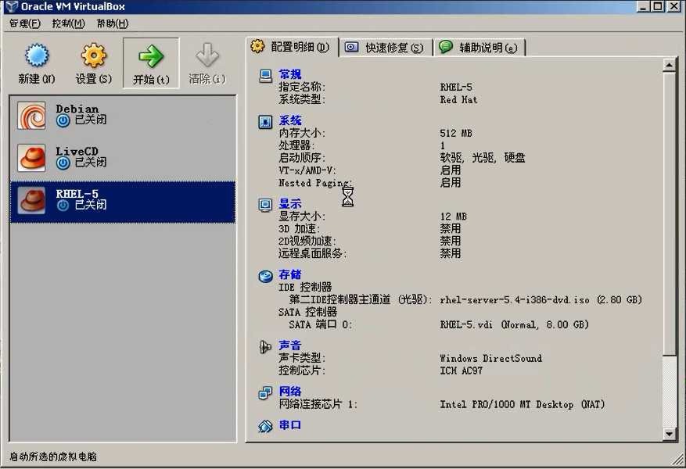This screenshot has height=469, width=686.
Task: Click the snapshots tab camera icon
Action: tap(352, 47)
